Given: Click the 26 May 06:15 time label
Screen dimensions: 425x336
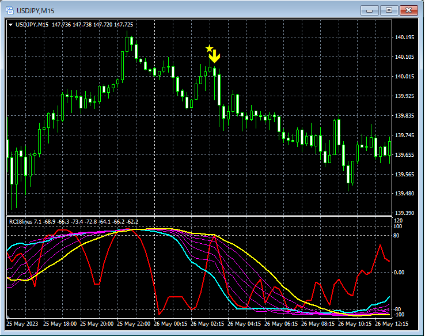Looking at the screenshot, I should pyautogui.click(x=281, y=324).
